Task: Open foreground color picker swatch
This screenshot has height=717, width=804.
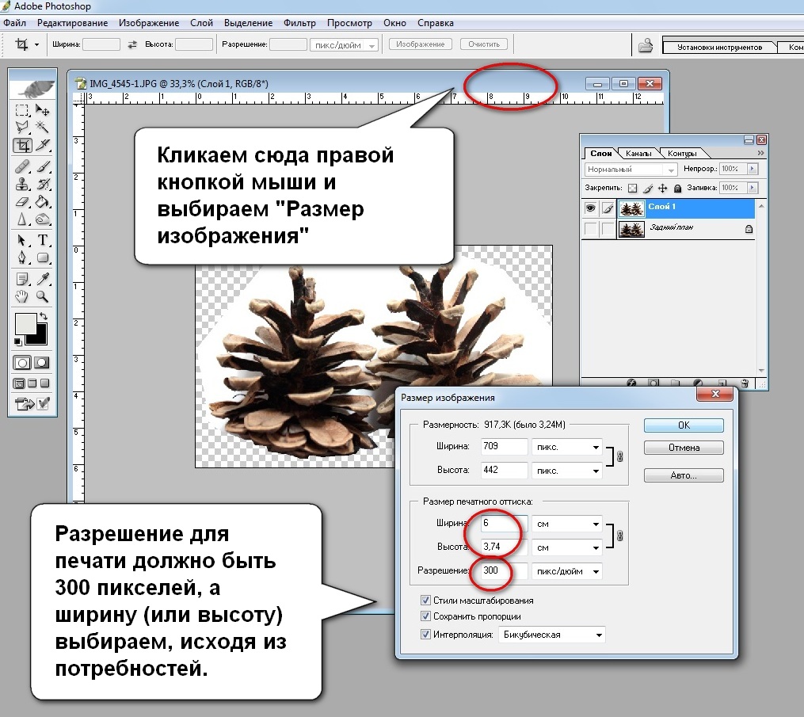Action: tap(25, 323)
